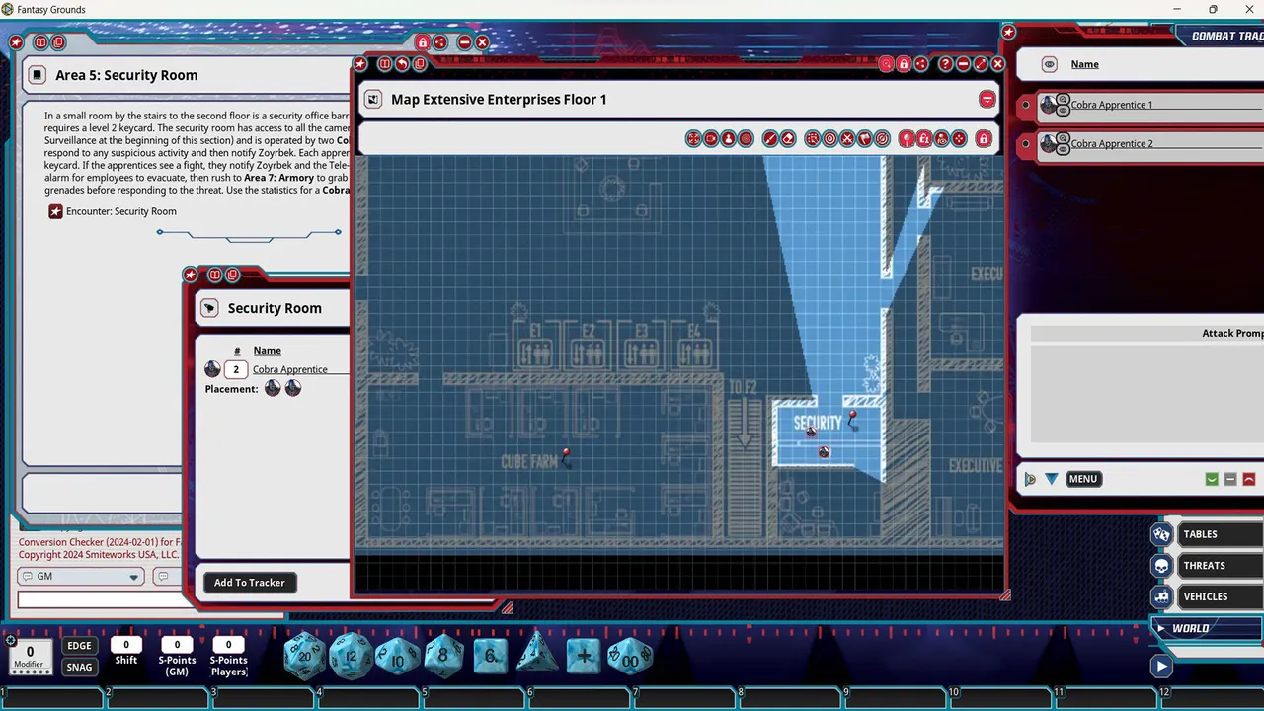Click the gray faction filter button
The image size is (1264, 711).
tap(1230, 479)
